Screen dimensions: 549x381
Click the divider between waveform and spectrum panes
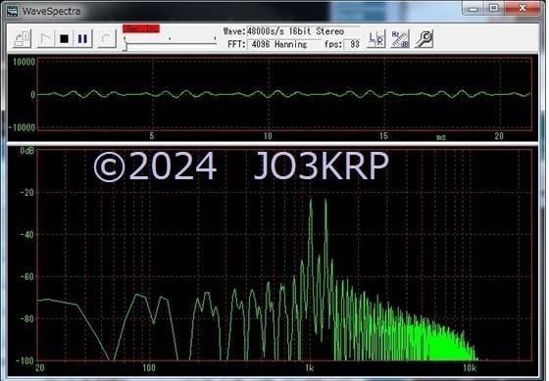pos(274,143)
